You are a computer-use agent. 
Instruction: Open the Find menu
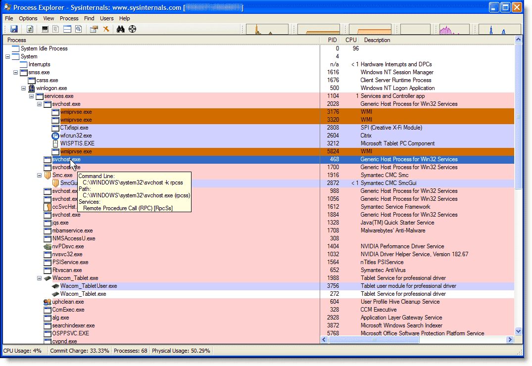[x=89, y=18]
